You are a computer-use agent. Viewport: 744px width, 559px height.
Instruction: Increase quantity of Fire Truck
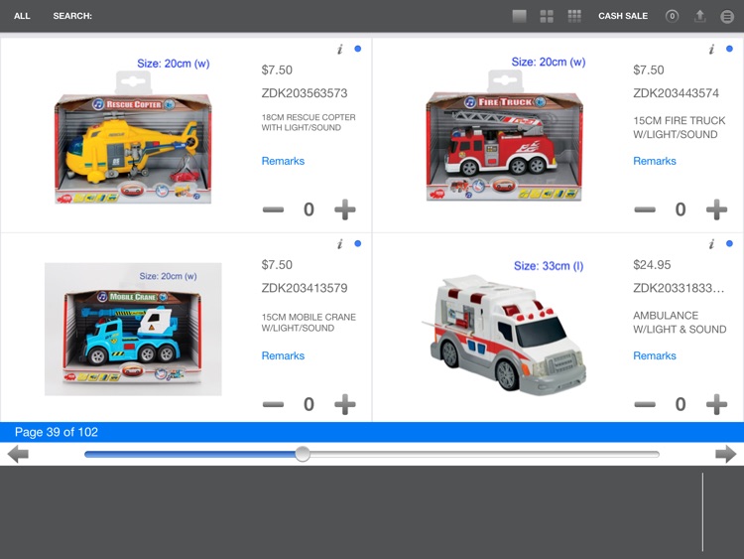(x=716, y=210)
